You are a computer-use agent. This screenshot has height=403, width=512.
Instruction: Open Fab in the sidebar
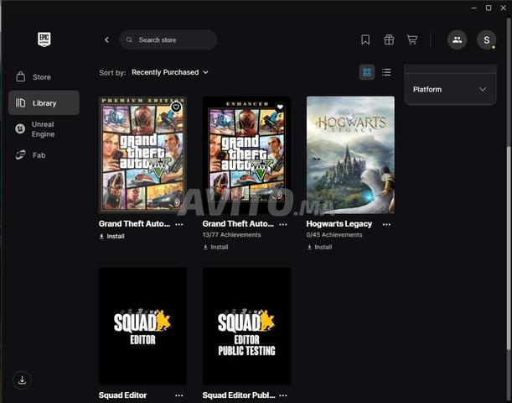(44, 155)
